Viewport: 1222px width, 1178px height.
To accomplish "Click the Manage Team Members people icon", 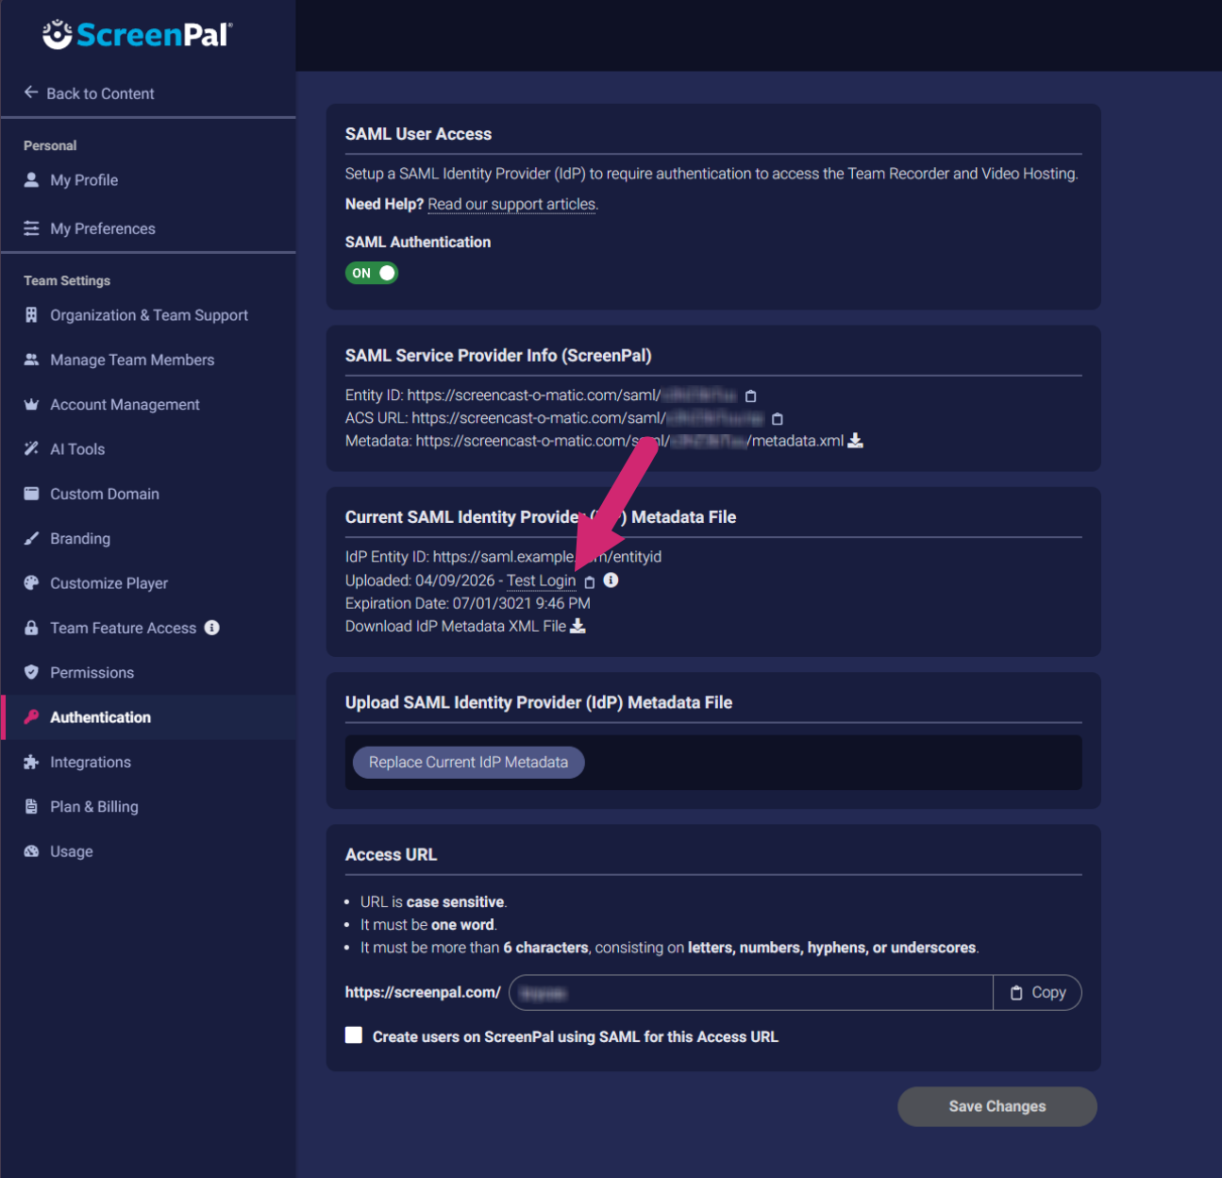I will 31,360.
